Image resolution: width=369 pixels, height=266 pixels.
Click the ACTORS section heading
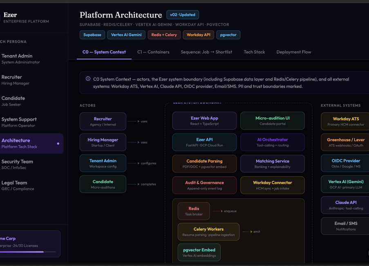coord(87,105)
